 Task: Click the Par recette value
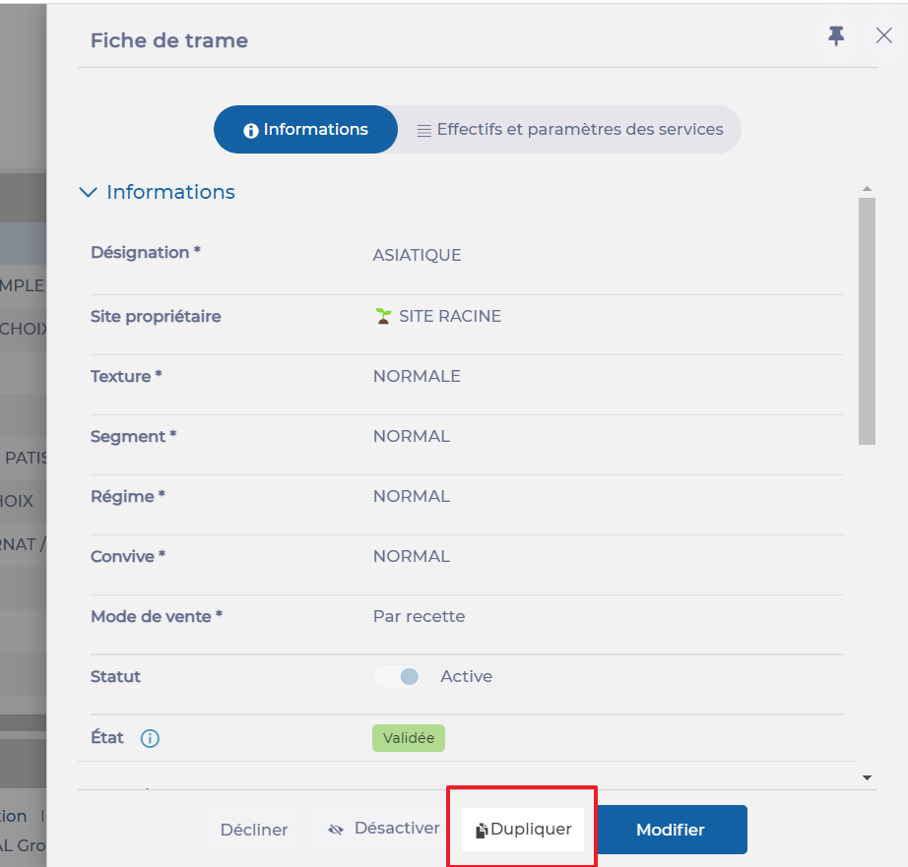[x=419, y=616]
